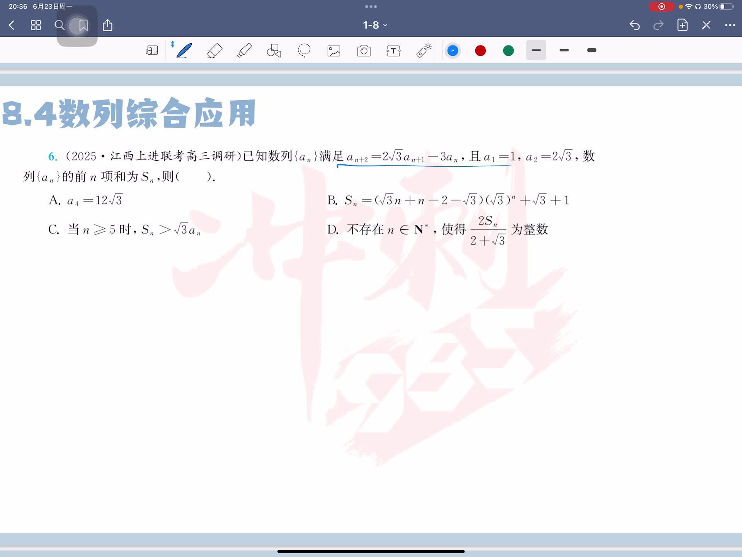Undo the last stroke
742x557 pixels.
click(635, 25)
